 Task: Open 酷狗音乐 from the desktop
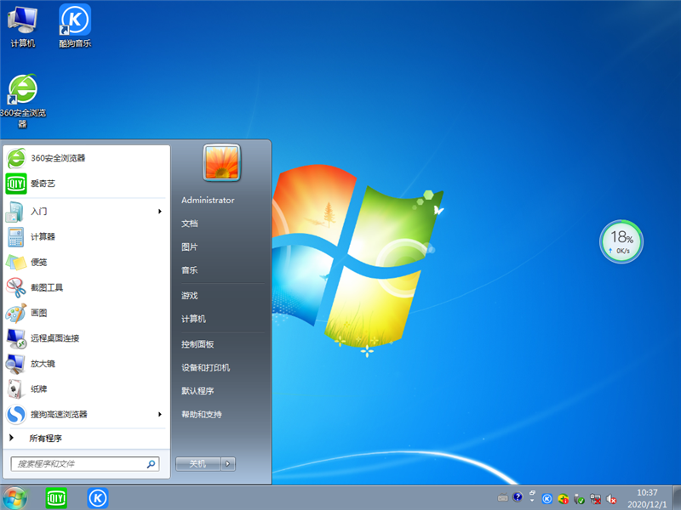tap(73, 20)
